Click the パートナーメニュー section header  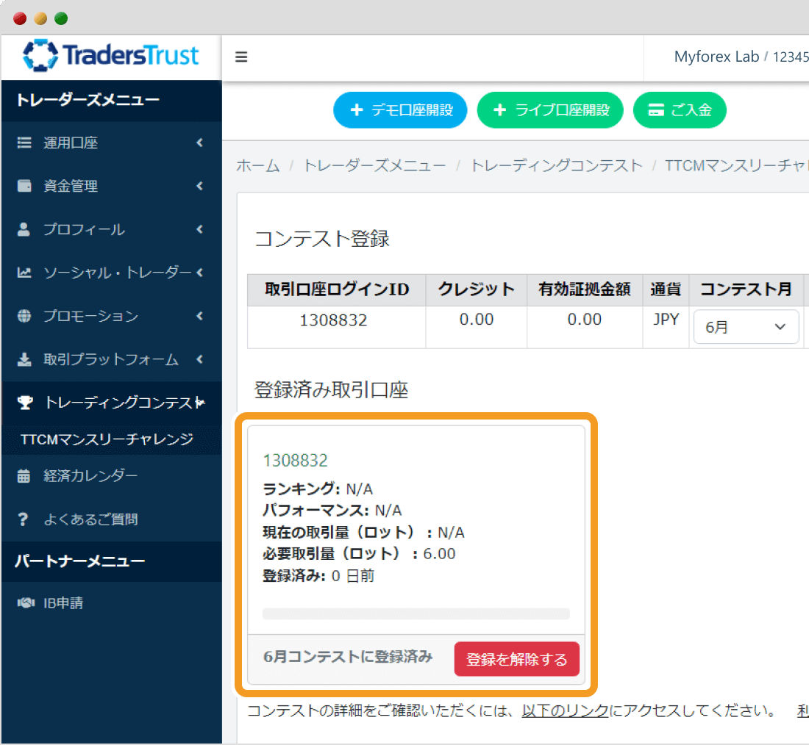click(x=112, y=561)
